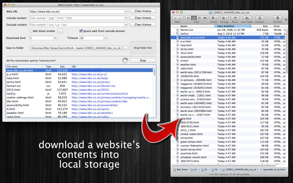Open the Arrange menu in Finder toolbar
Image resolution: width=293 pixels, height=183 pixels.
[224, 18]
